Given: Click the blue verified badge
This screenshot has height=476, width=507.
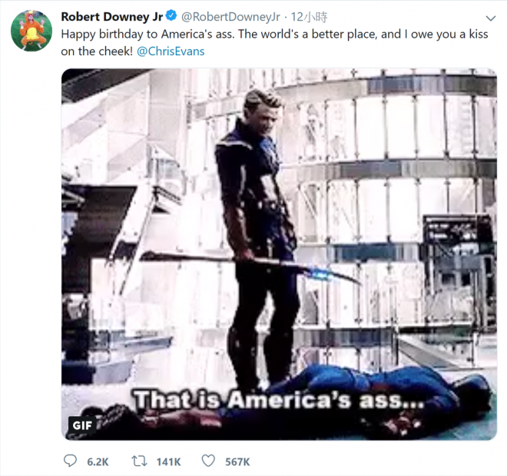Looking at the screenshot, I should point(171,15).
